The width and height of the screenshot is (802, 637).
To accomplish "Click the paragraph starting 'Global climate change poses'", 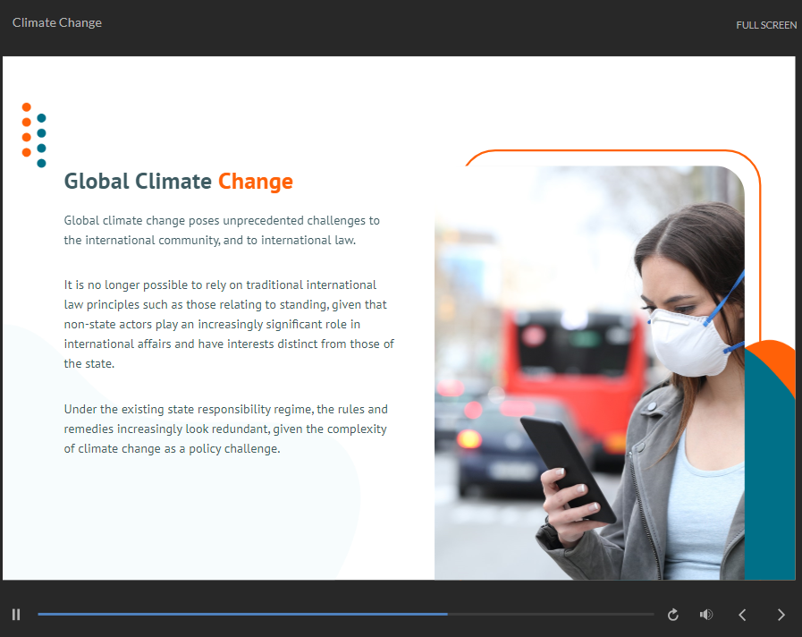I will coord(222,230).
